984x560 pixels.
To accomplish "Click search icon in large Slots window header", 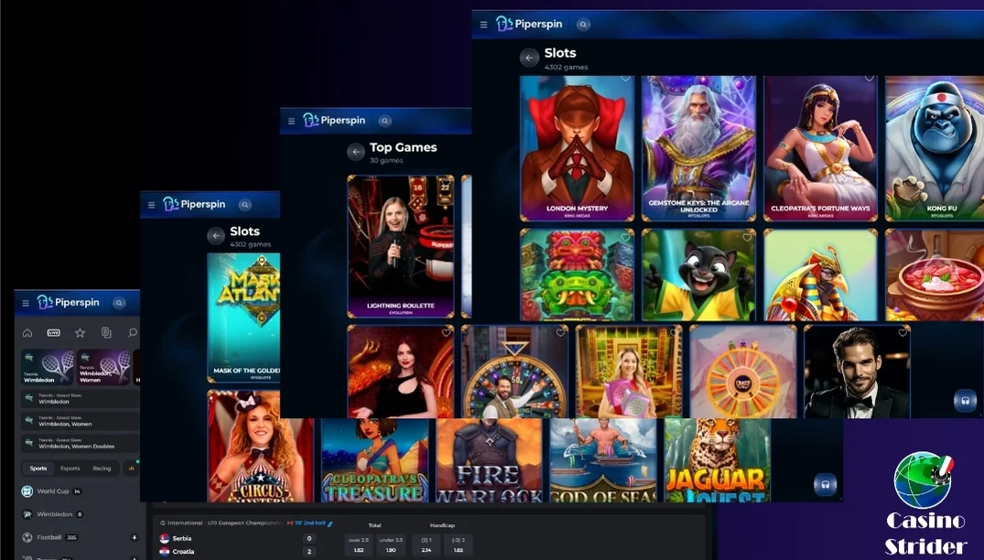I will point(584,25).
